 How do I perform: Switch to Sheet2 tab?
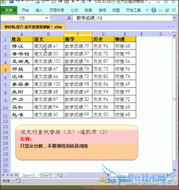pyautogui.click(x=46, y=175)
